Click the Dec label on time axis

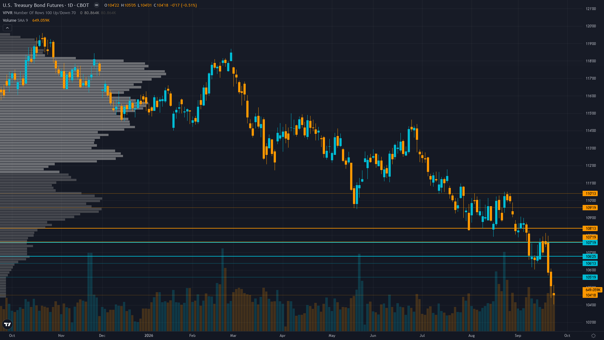(102, 336)
